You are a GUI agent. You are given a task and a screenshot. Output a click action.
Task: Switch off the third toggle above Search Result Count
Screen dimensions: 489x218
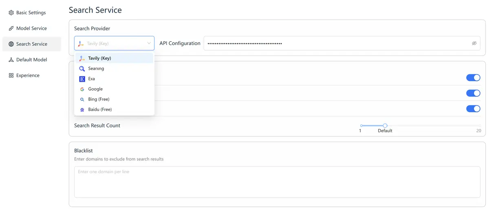[473, 109]
